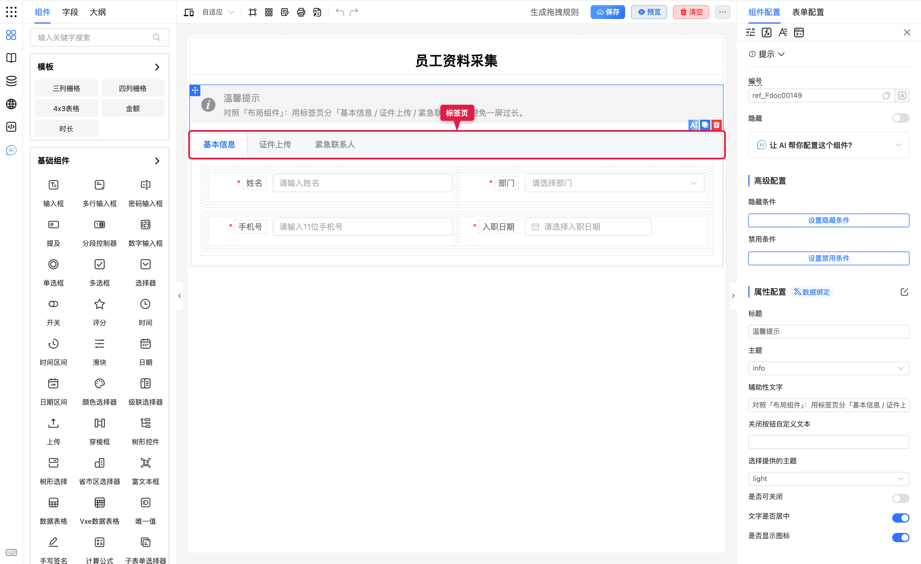Expand the 模板 section
The width and height of the screenshot is (921, 564).
[x=157, y=67]
